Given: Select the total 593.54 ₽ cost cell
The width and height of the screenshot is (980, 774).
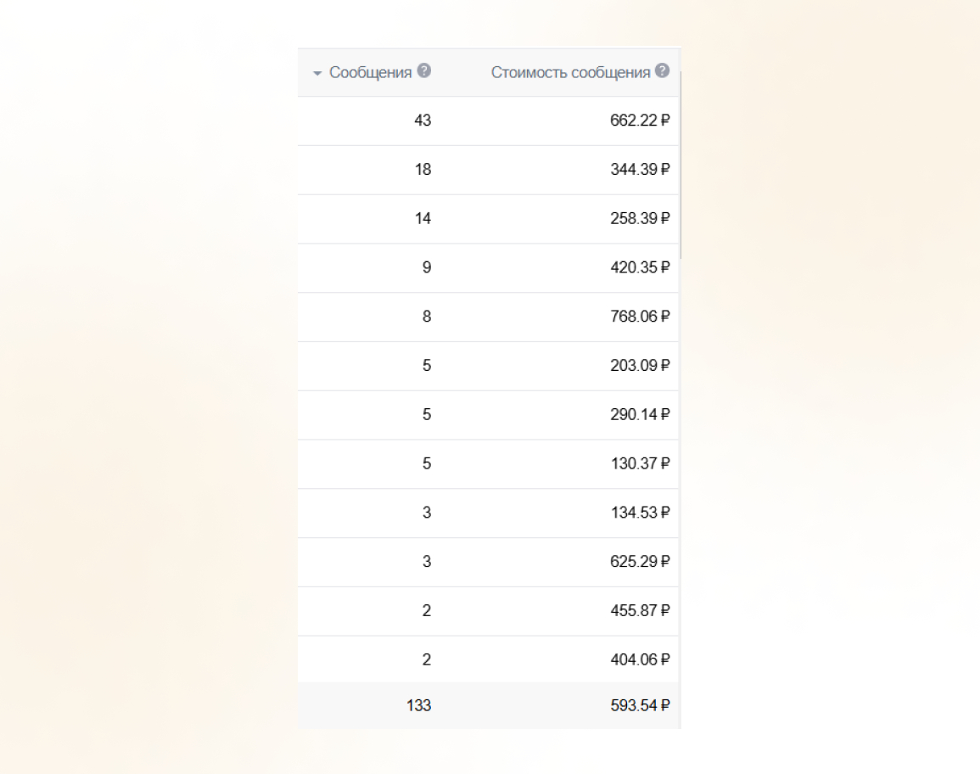Looking at the screenshot, I should pos(640,705).
